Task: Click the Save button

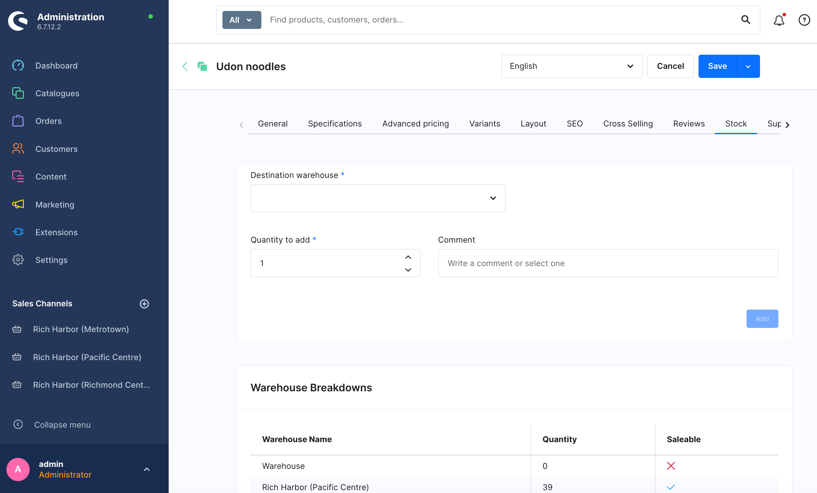Action: point(718,66)
